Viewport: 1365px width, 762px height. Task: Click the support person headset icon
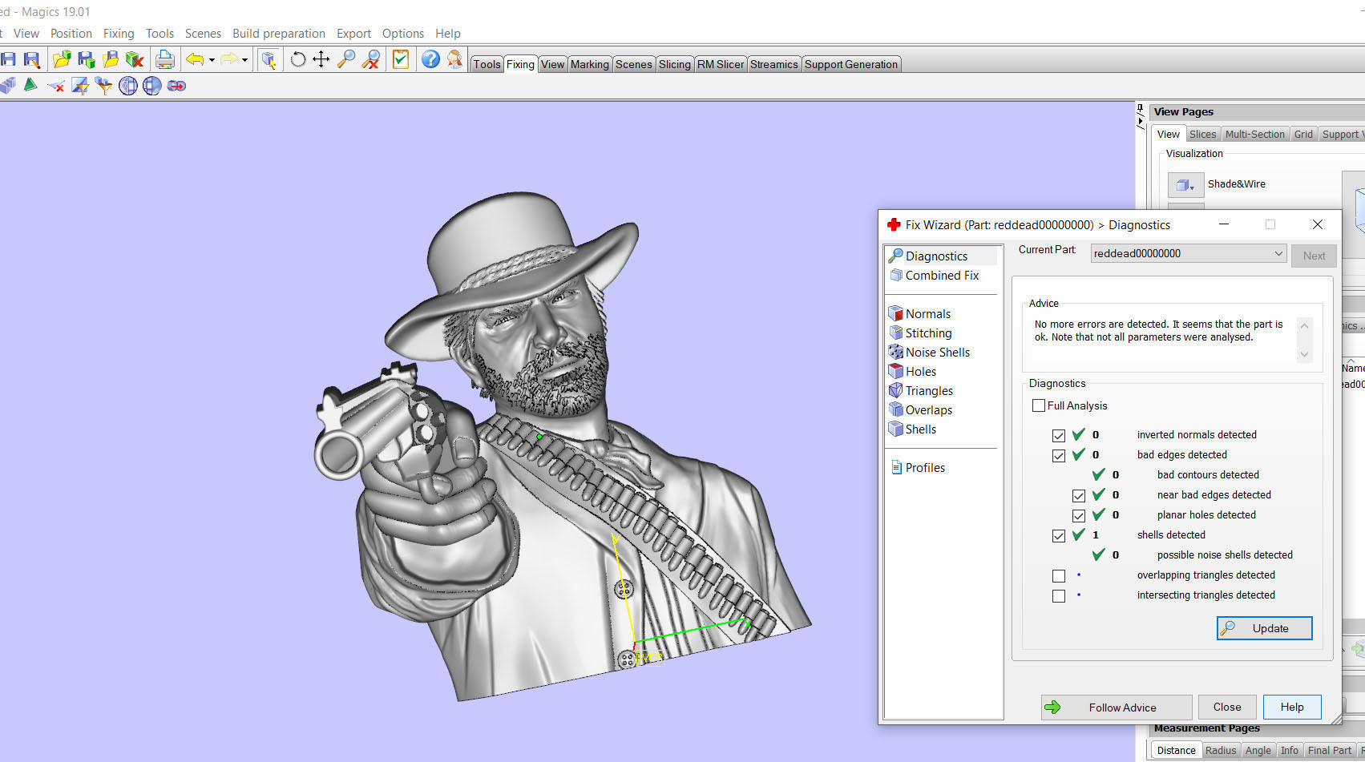tap(454, 59)
